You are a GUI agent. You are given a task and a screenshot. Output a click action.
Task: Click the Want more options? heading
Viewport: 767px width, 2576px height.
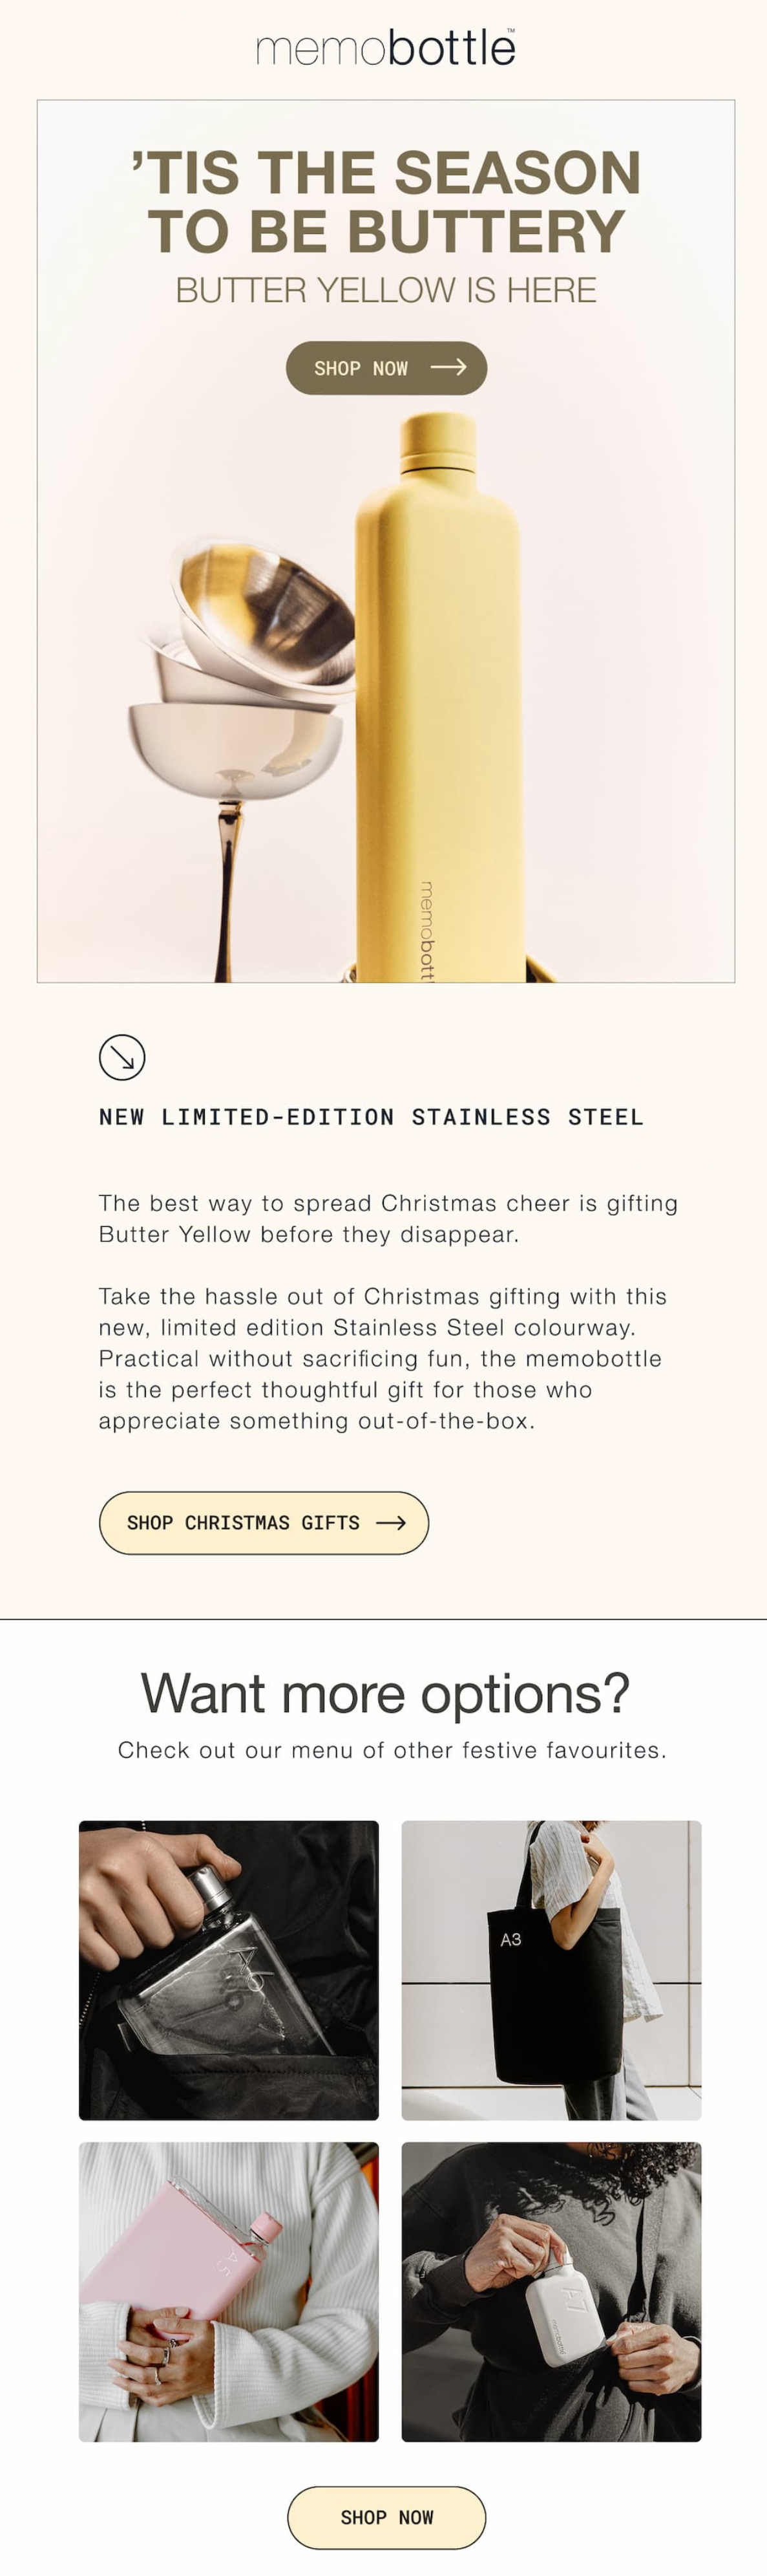point(386,1694)
